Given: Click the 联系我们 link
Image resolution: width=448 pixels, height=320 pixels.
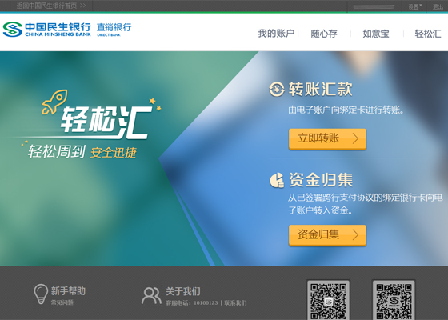Looking at the screenshot, I should pyautogui.click(x=235, y=303).
